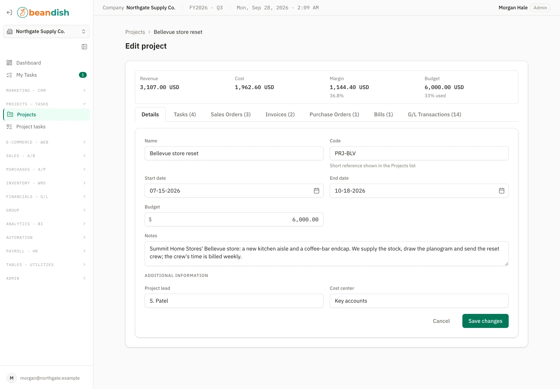
Task: Click the Cancel button
Action: point(441,321)
